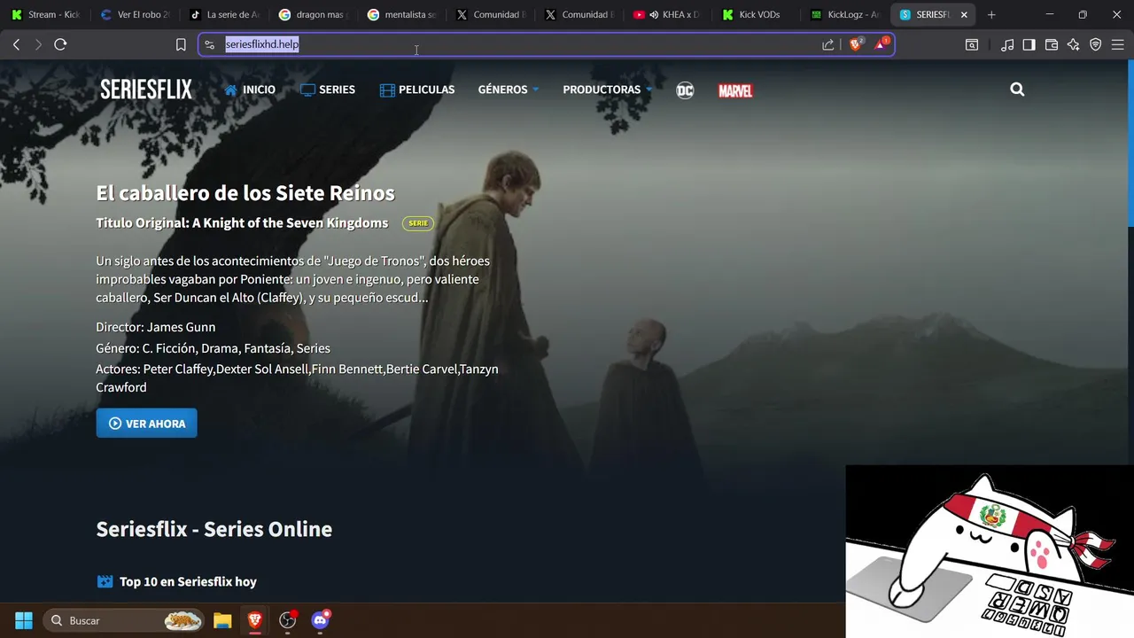Click the taskbar Buscar search box

coord(123,620)
